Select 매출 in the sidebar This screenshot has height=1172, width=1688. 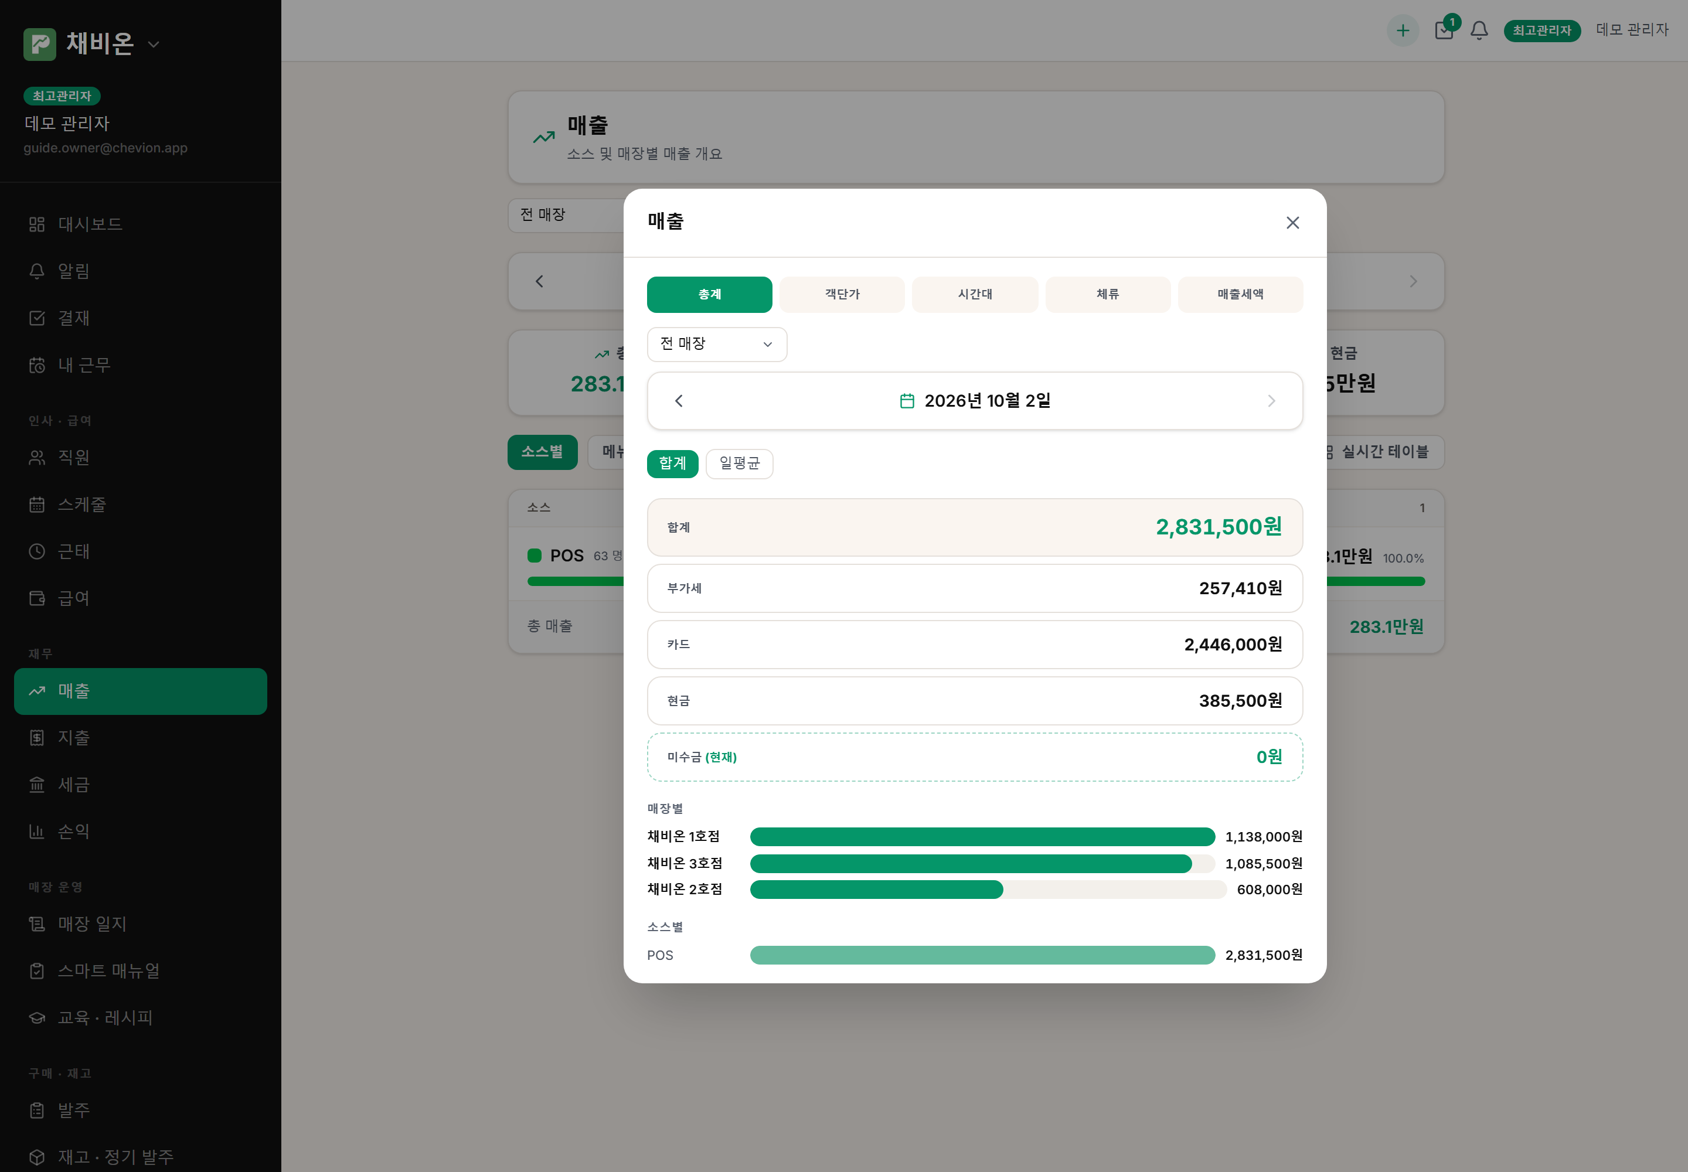coord(140,691)
